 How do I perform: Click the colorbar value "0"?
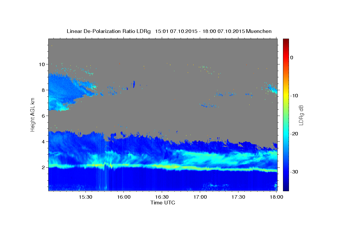coord(292,58)
